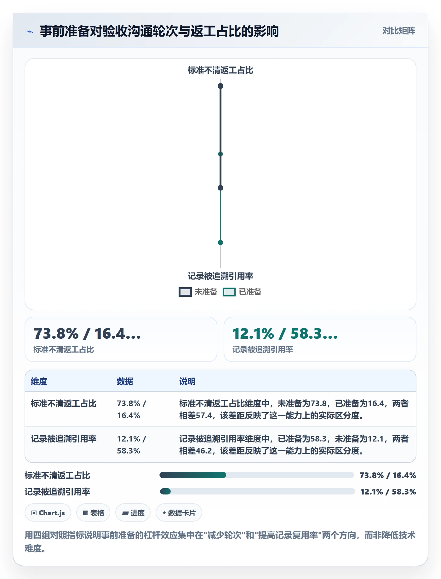Click the footer summary paragraph about 杠杆效应
The height and width of the screenshot is (579, 441).
tap(220, 542)
